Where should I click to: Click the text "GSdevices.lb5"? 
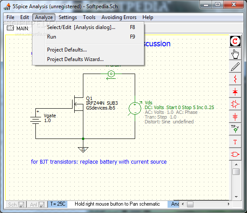click(x=101, y=108)
